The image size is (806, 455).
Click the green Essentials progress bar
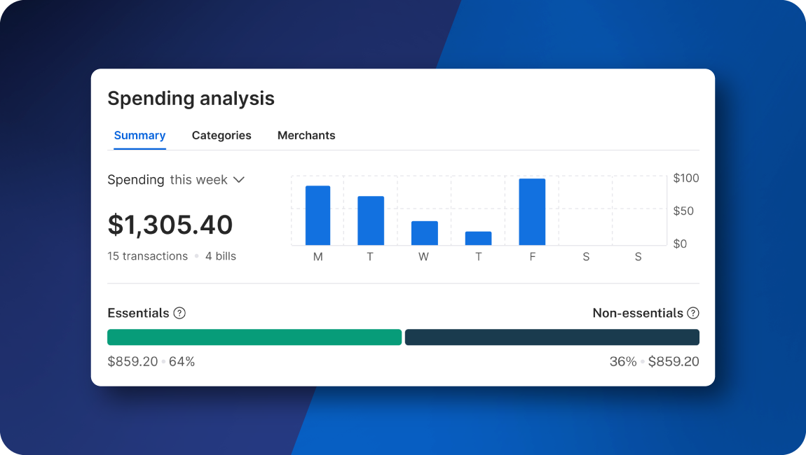click(254, 337)
